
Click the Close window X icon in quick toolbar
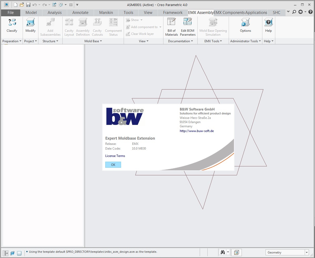(x=71, y=5)
